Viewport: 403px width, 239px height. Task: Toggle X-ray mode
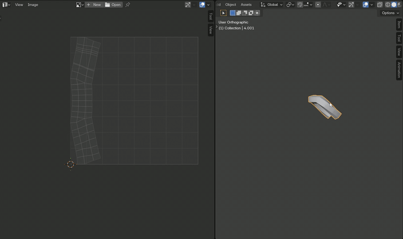(379, 4)
